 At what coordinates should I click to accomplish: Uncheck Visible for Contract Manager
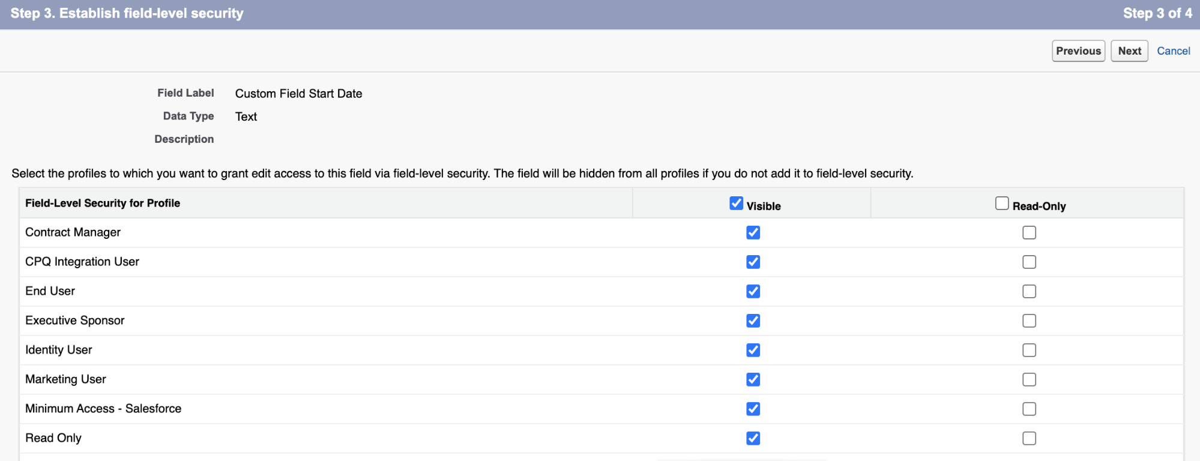tap(753, 233)
